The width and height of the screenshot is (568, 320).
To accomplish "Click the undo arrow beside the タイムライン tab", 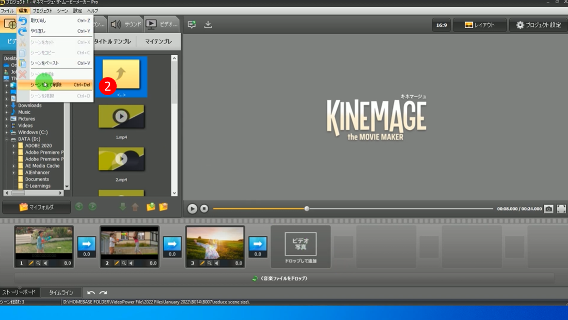I will [91, 293].
